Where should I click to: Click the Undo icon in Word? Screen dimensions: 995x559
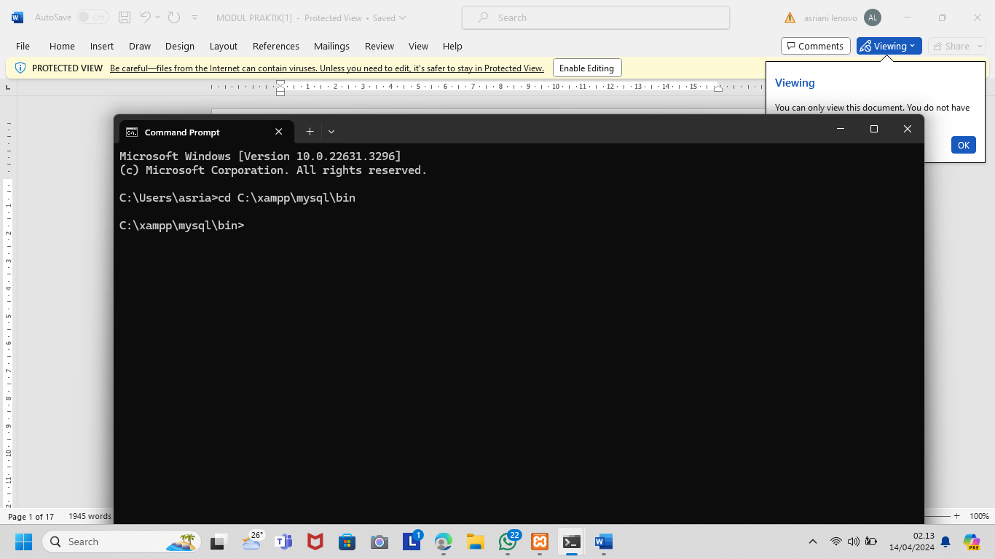click(145, 17)
